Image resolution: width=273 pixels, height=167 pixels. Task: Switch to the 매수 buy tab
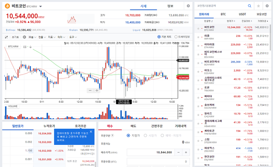coord(110,126)
